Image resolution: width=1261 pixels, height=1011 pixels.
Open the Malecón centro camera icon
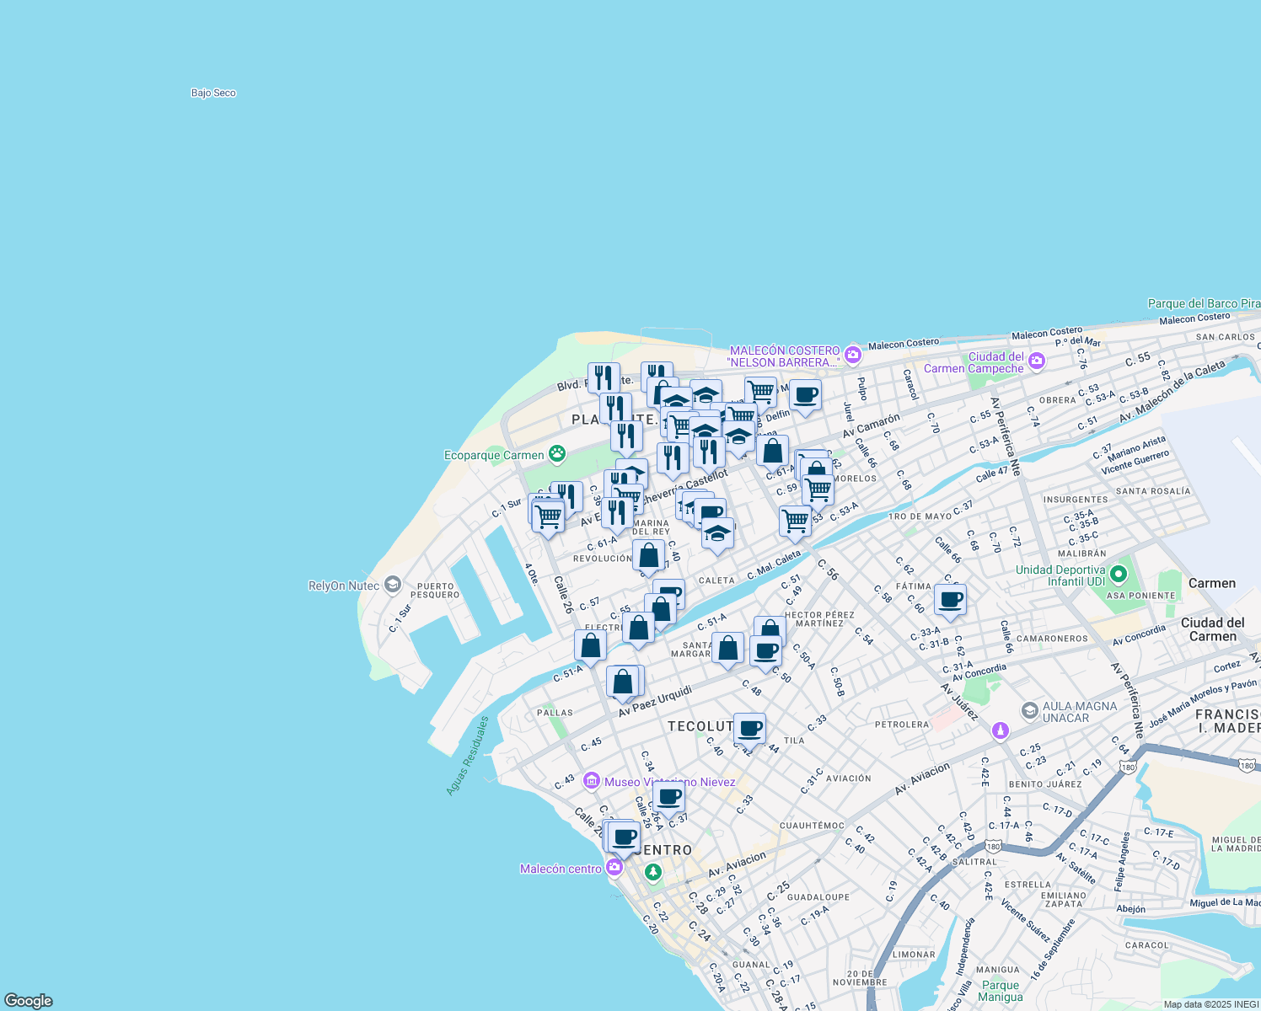(x=614, y=867)
